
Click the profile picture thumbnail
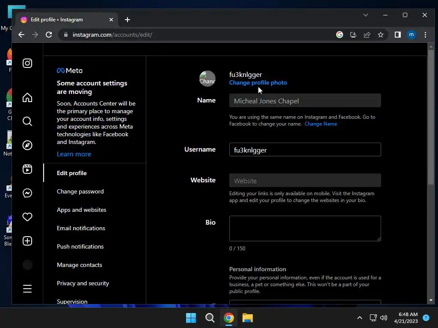(x=207, y=79)
